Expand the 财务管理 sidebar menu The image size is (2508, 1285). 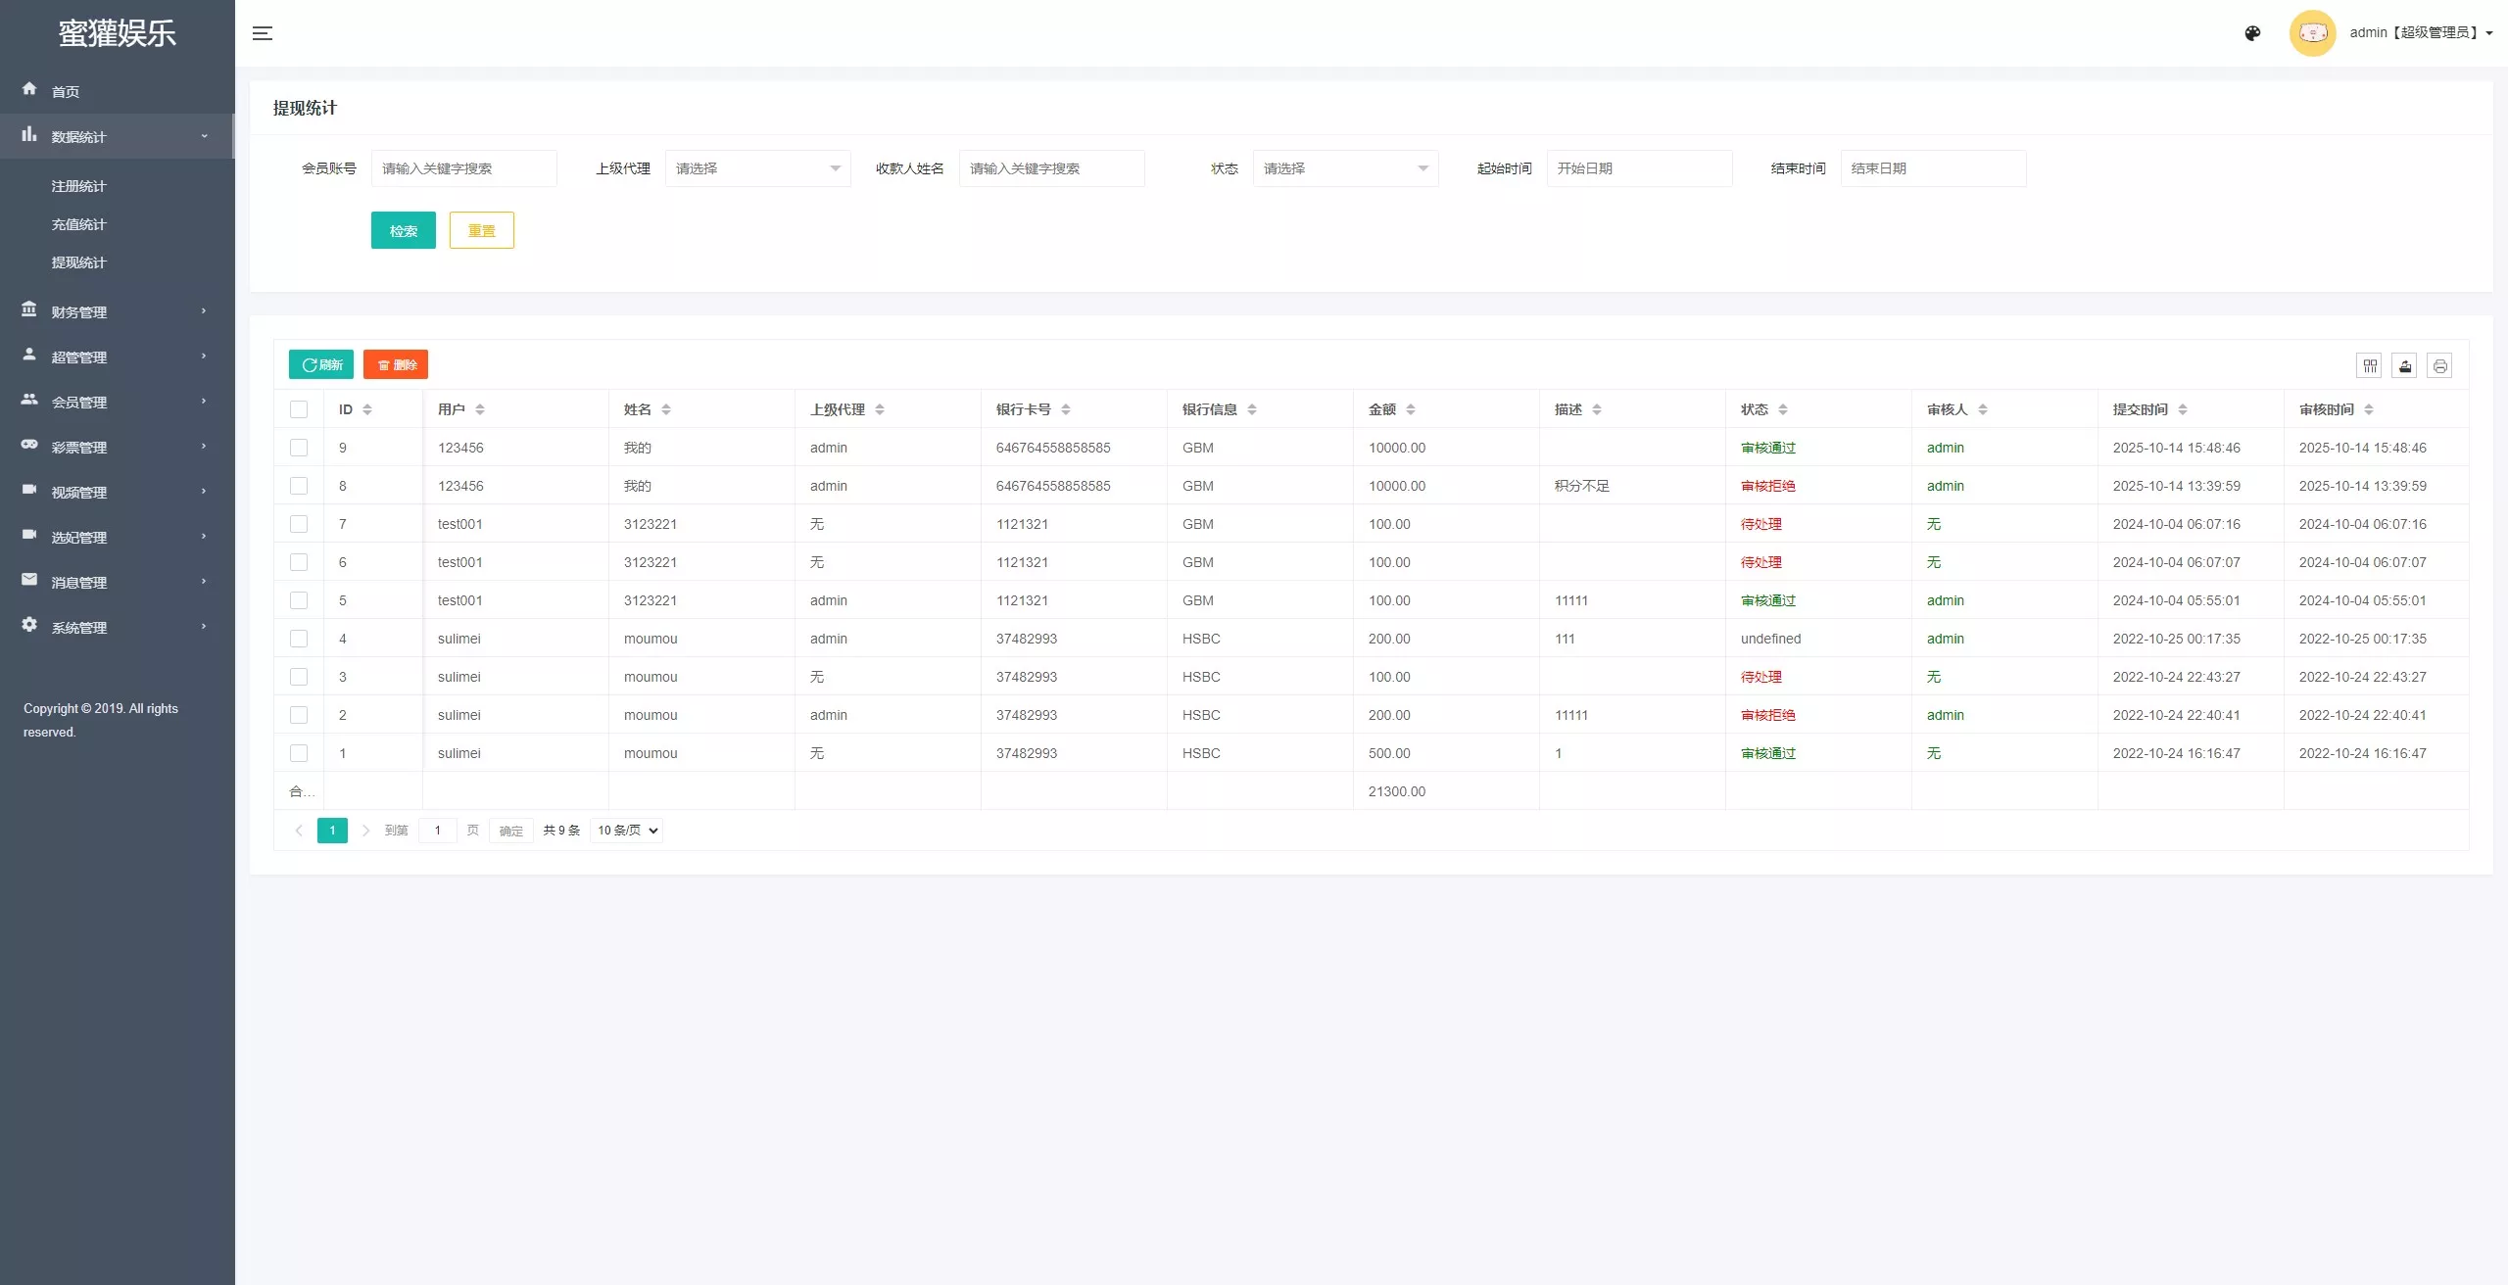117,311
